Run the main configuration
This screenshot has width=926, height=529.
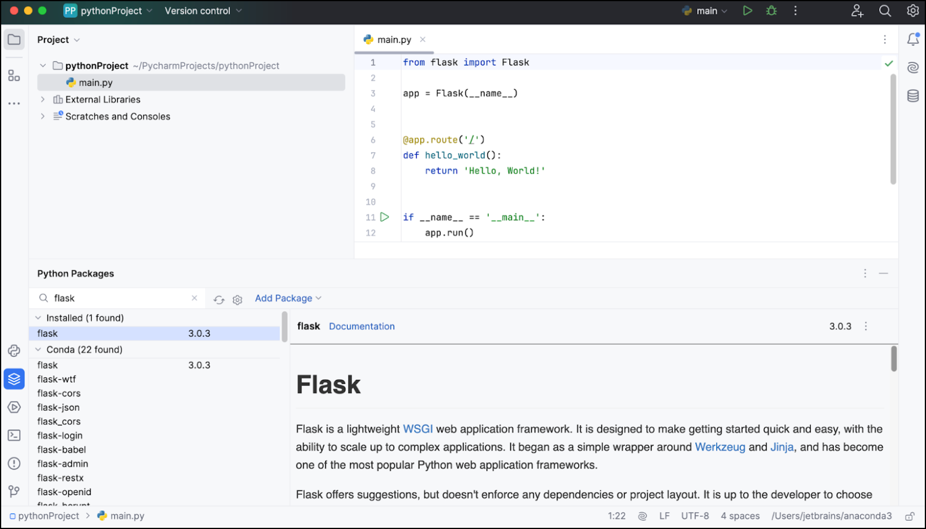[x=747, y=10]
